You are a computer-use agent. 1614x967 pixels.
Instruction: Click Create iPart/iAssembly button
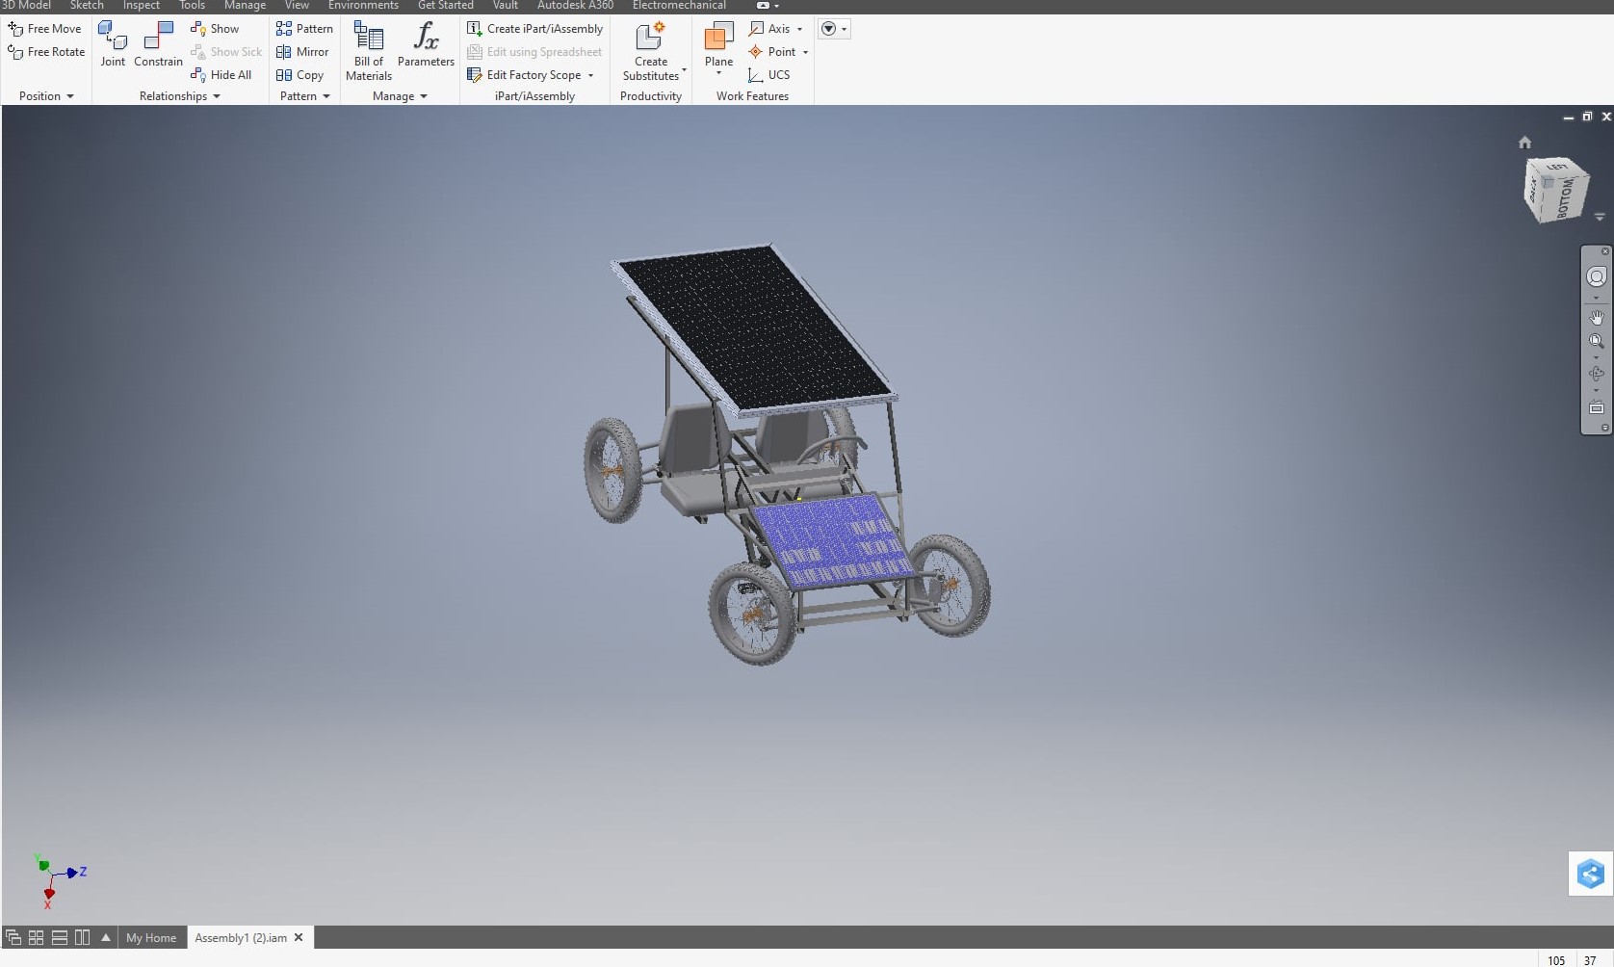pyautogui.click(x=535, y=29)
